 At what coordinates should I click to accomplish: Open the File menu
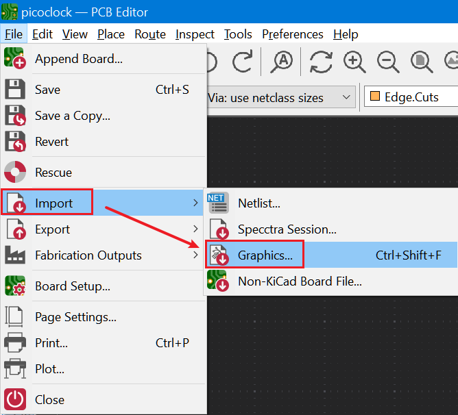(14, 34)
